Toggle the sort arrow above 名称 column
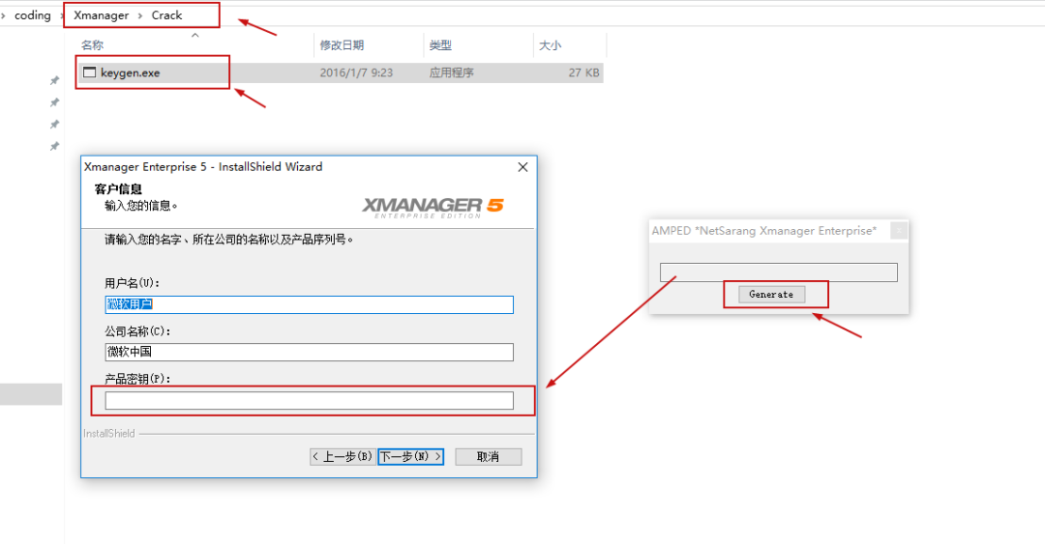1045x544 pixels. pyautogui.click(x=195, y=35)
